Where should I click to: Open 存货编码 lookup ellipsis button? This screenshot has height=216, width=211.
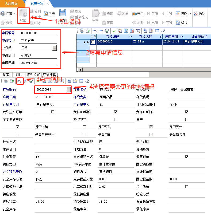click(68, 90)
